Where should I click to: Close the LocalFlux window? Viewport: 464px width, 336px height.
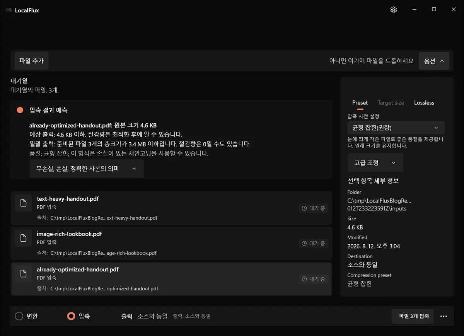[454, 10]
